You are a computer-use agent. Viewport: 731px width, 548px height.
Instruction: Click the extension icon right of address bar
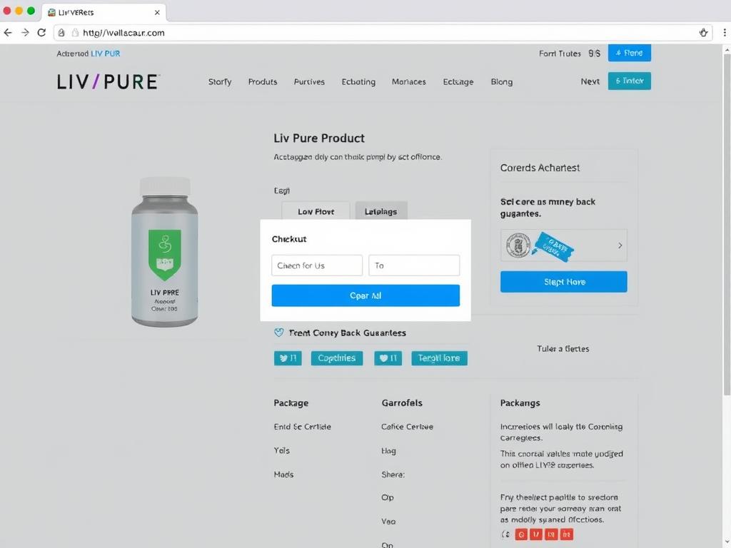click(x=703, y=33)
